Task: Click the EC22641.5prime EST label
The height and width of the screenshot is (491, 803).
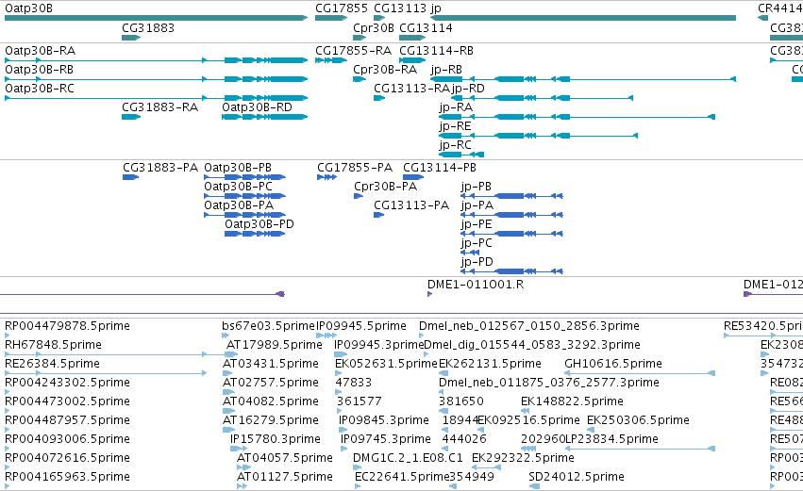Action: pyautogui.click(x=402, y=477)
